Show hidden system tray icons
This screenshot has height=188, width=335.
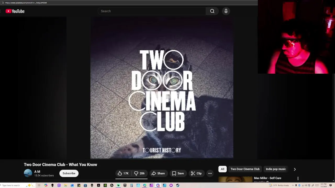click(x=293, y=185)
